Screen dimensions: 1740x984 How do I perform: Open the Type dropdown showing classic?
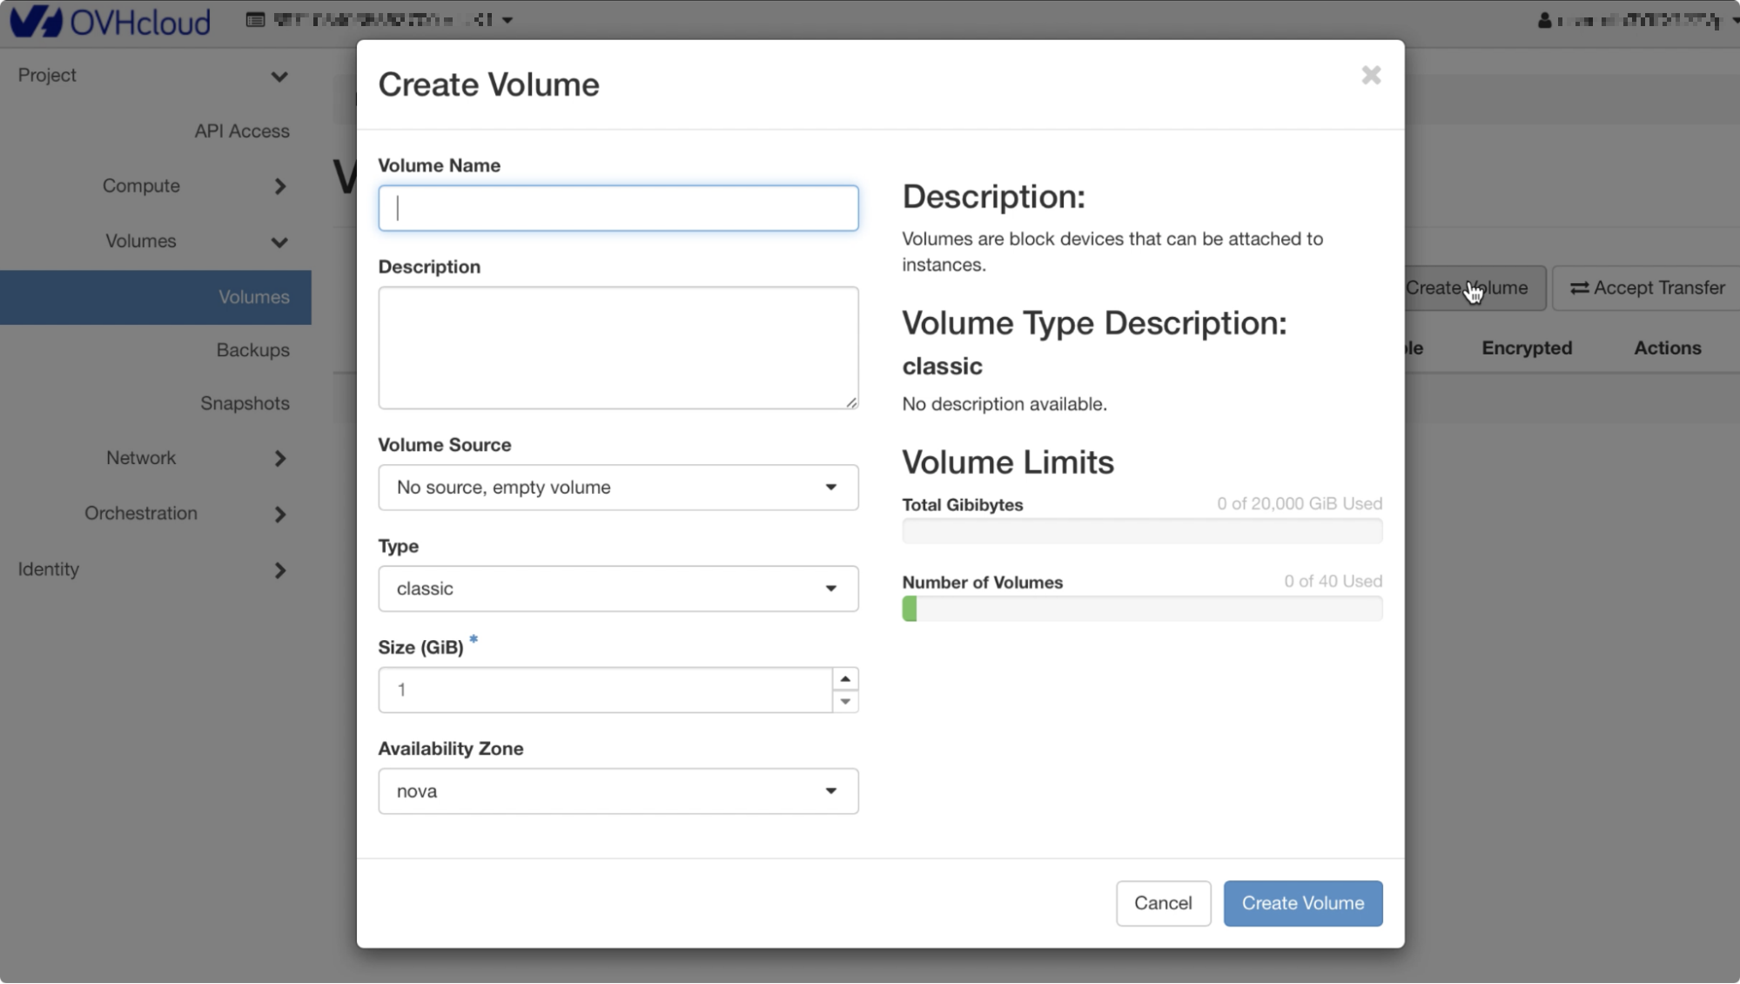[x=618, y=589]
